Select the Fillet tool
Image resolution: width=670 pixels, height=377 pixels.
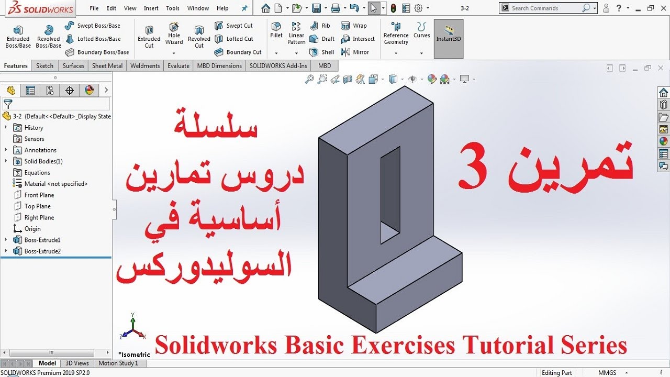[x=276, y=30]
